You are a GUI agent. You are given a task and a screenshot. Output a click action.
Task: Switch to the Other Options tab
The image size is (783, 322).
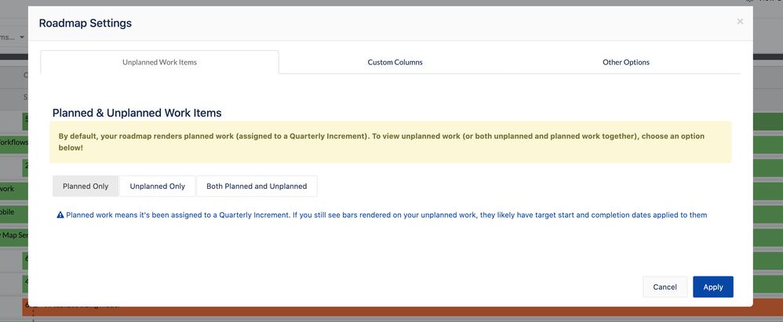pyautogui.click(x=626, y=63)
